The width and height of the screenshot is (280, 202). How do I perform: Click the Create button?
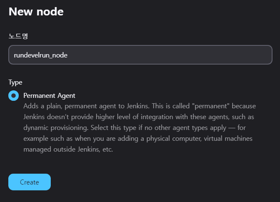[30, 182]
